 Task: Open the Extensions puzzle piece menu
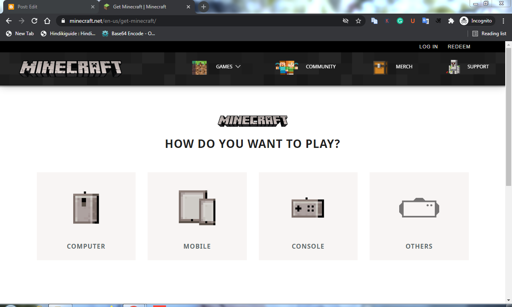(451, 21)
